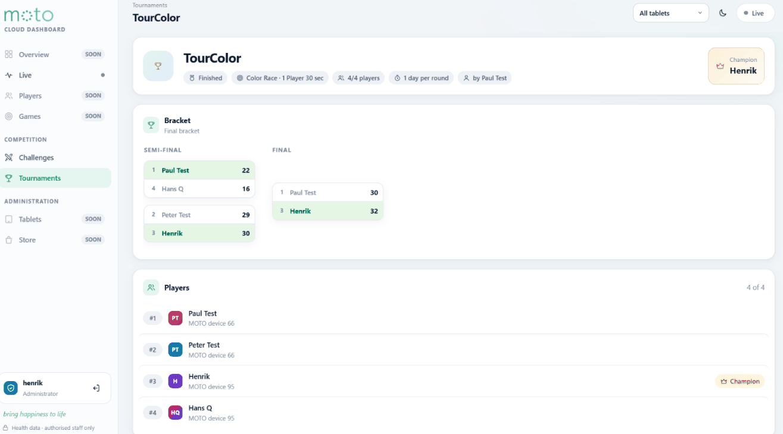
Task: Open Games in the sidebar
Action: 55,117
